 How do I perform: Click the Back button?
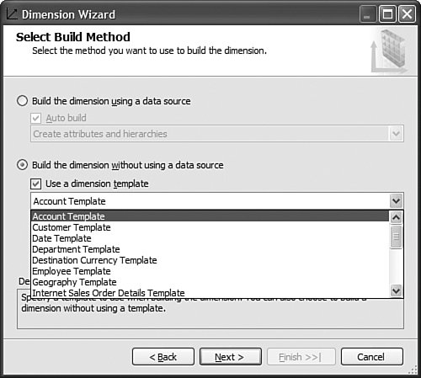coord(163,357)
